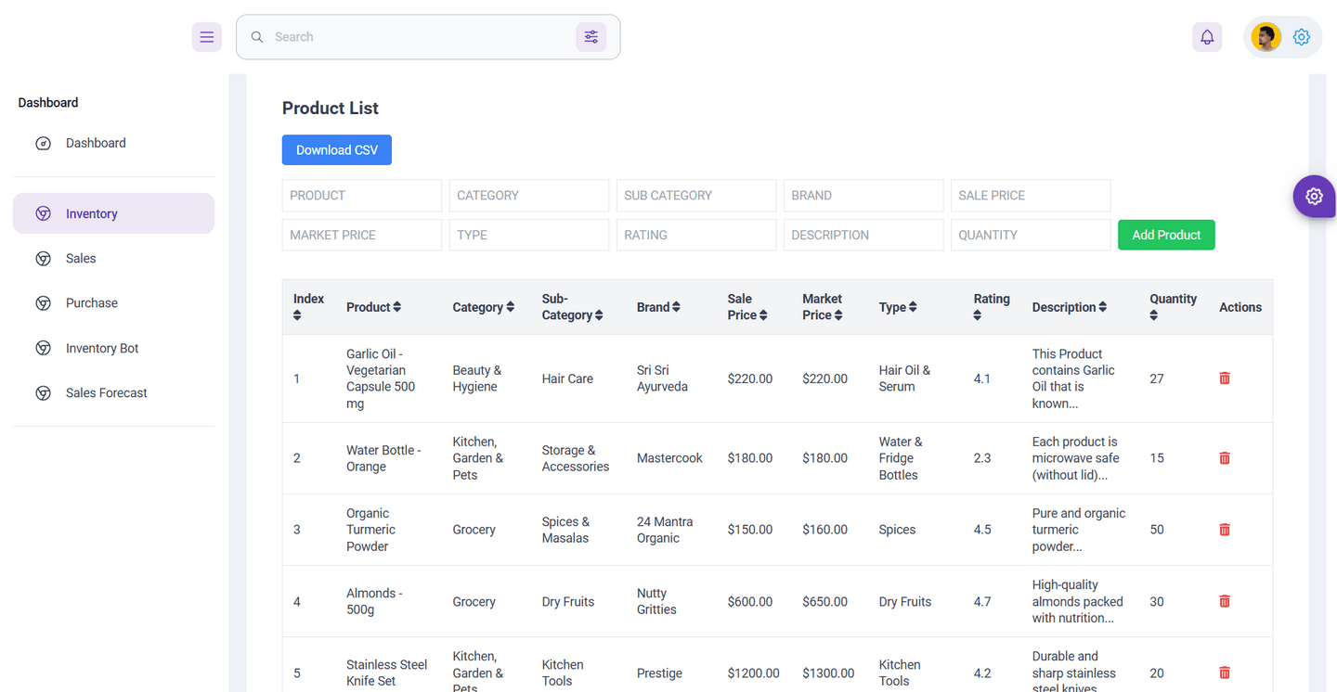The image size is (1337, 692).
Task: Focus the QUANTITY input field
Action: point(1031,235)
